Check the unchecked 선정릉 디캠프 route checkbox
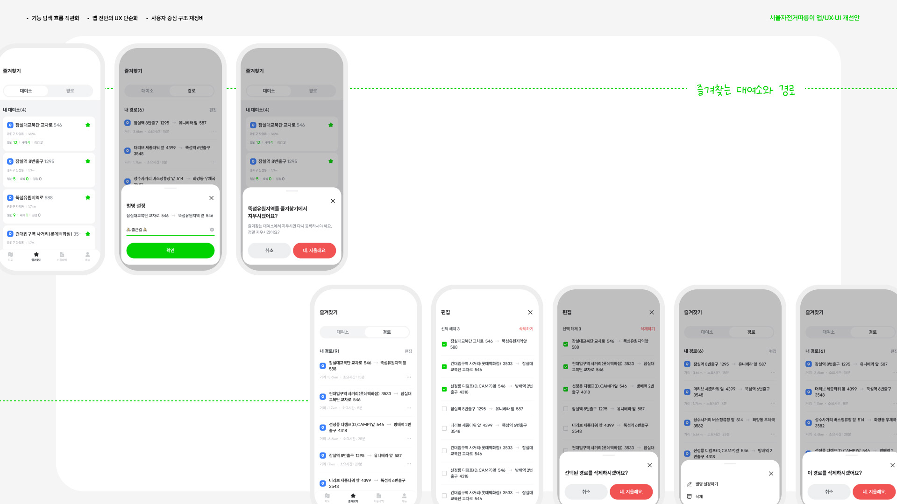This screenshot has height=504, width=897. (444, 473)
